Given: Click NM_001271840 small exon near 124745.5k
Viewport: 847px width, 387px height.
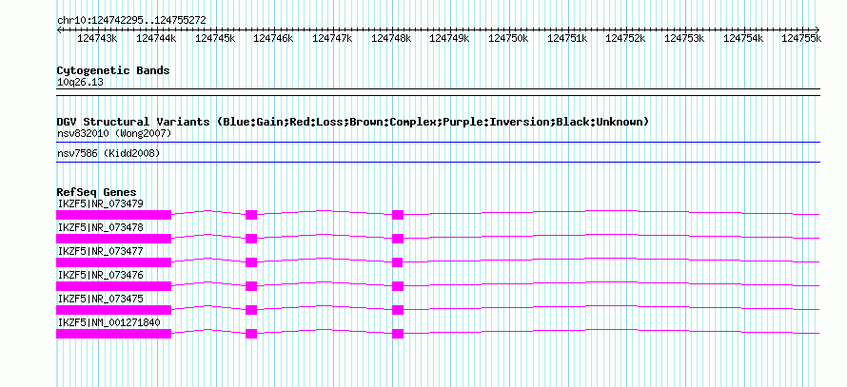Looking at the screenshot, I should [x=251, y=334].
